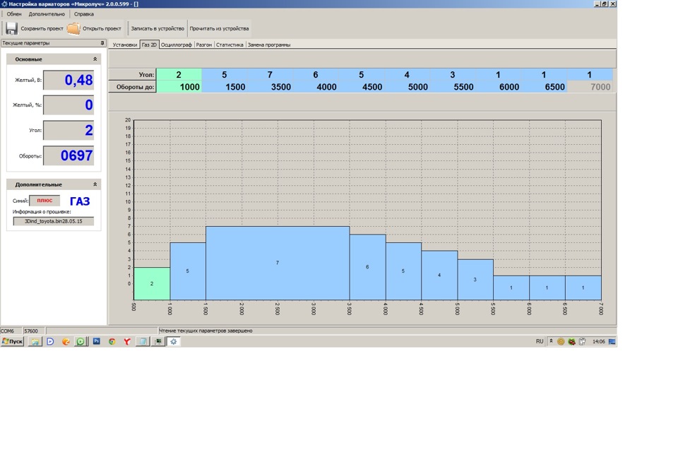The image size is (678, 450).
Task: Select the 6000 rpm limit cell
Action: [499, 86]
